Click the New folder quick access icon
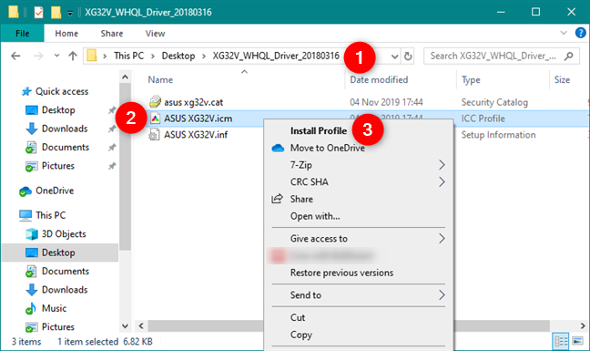Image resolution: width=590 pixels, height=351 pixels. click(56, 13)
